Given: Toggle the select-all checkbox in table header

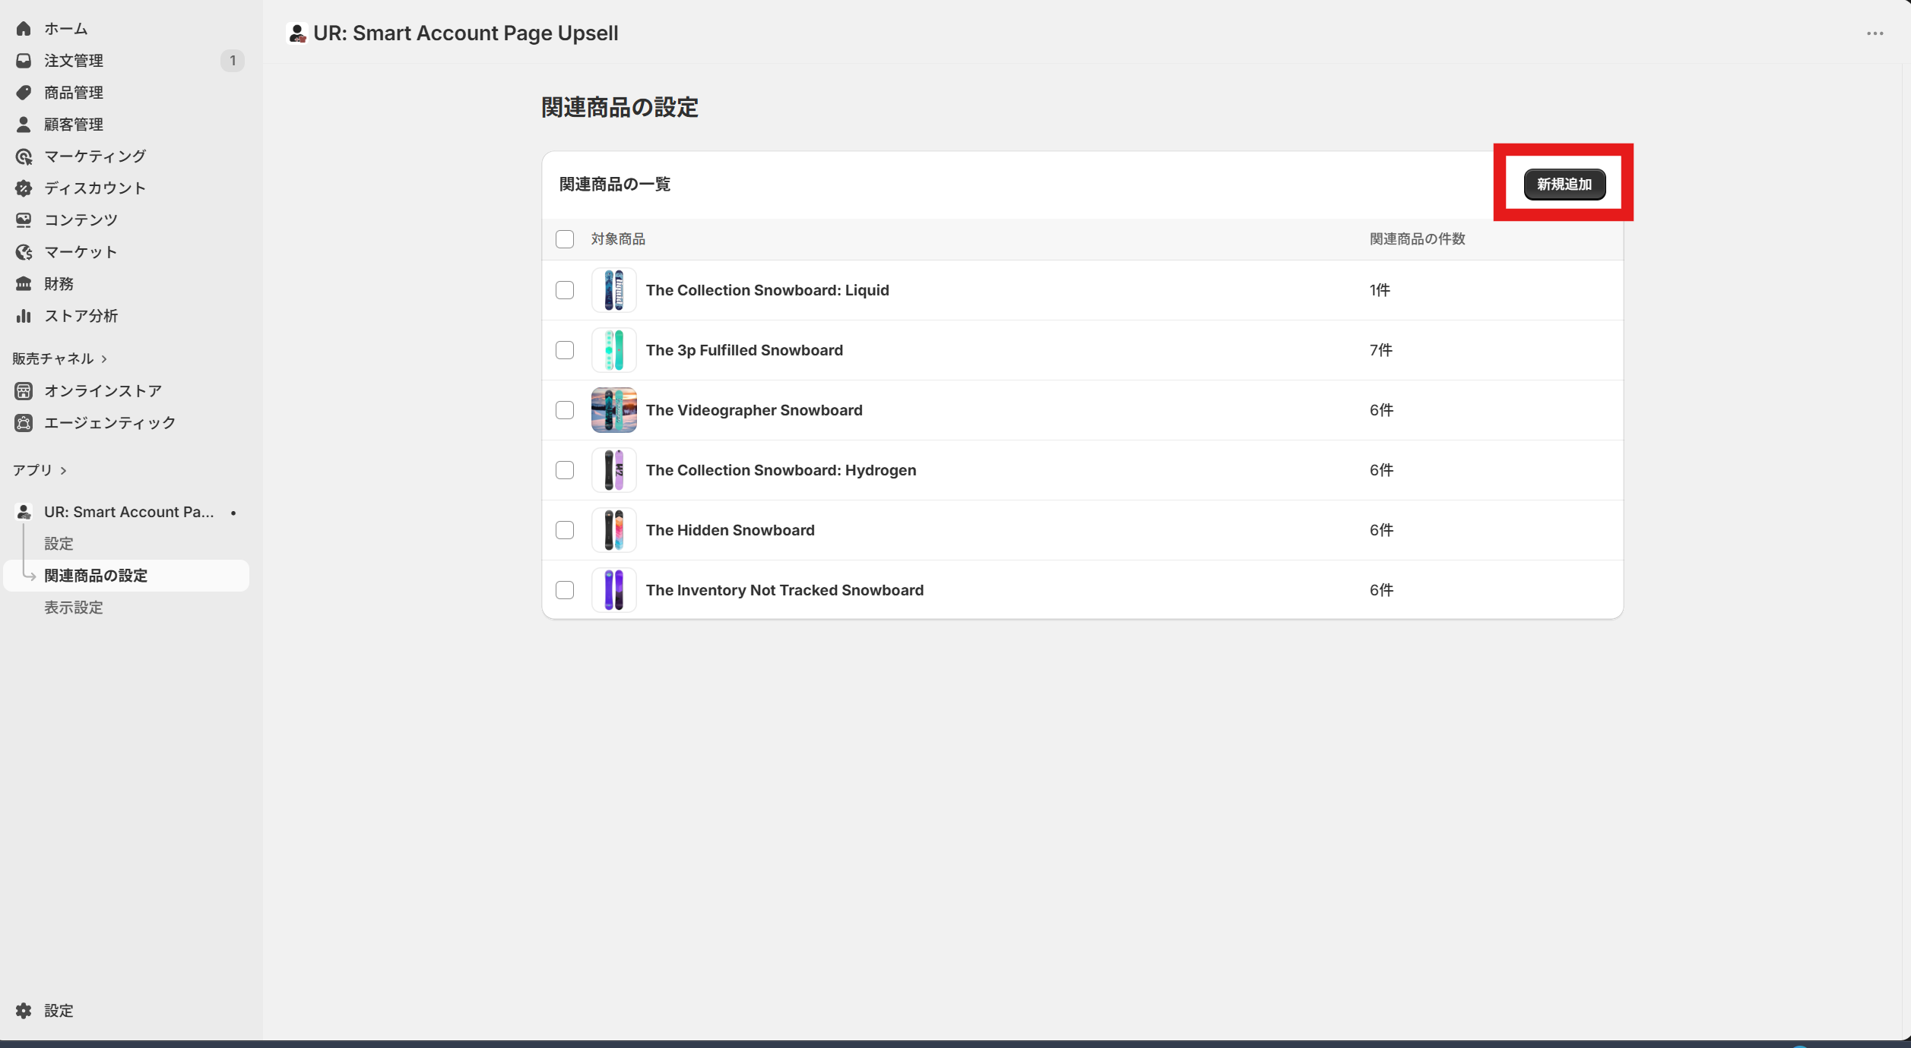Looking at the screenshot, I should 565,239.
